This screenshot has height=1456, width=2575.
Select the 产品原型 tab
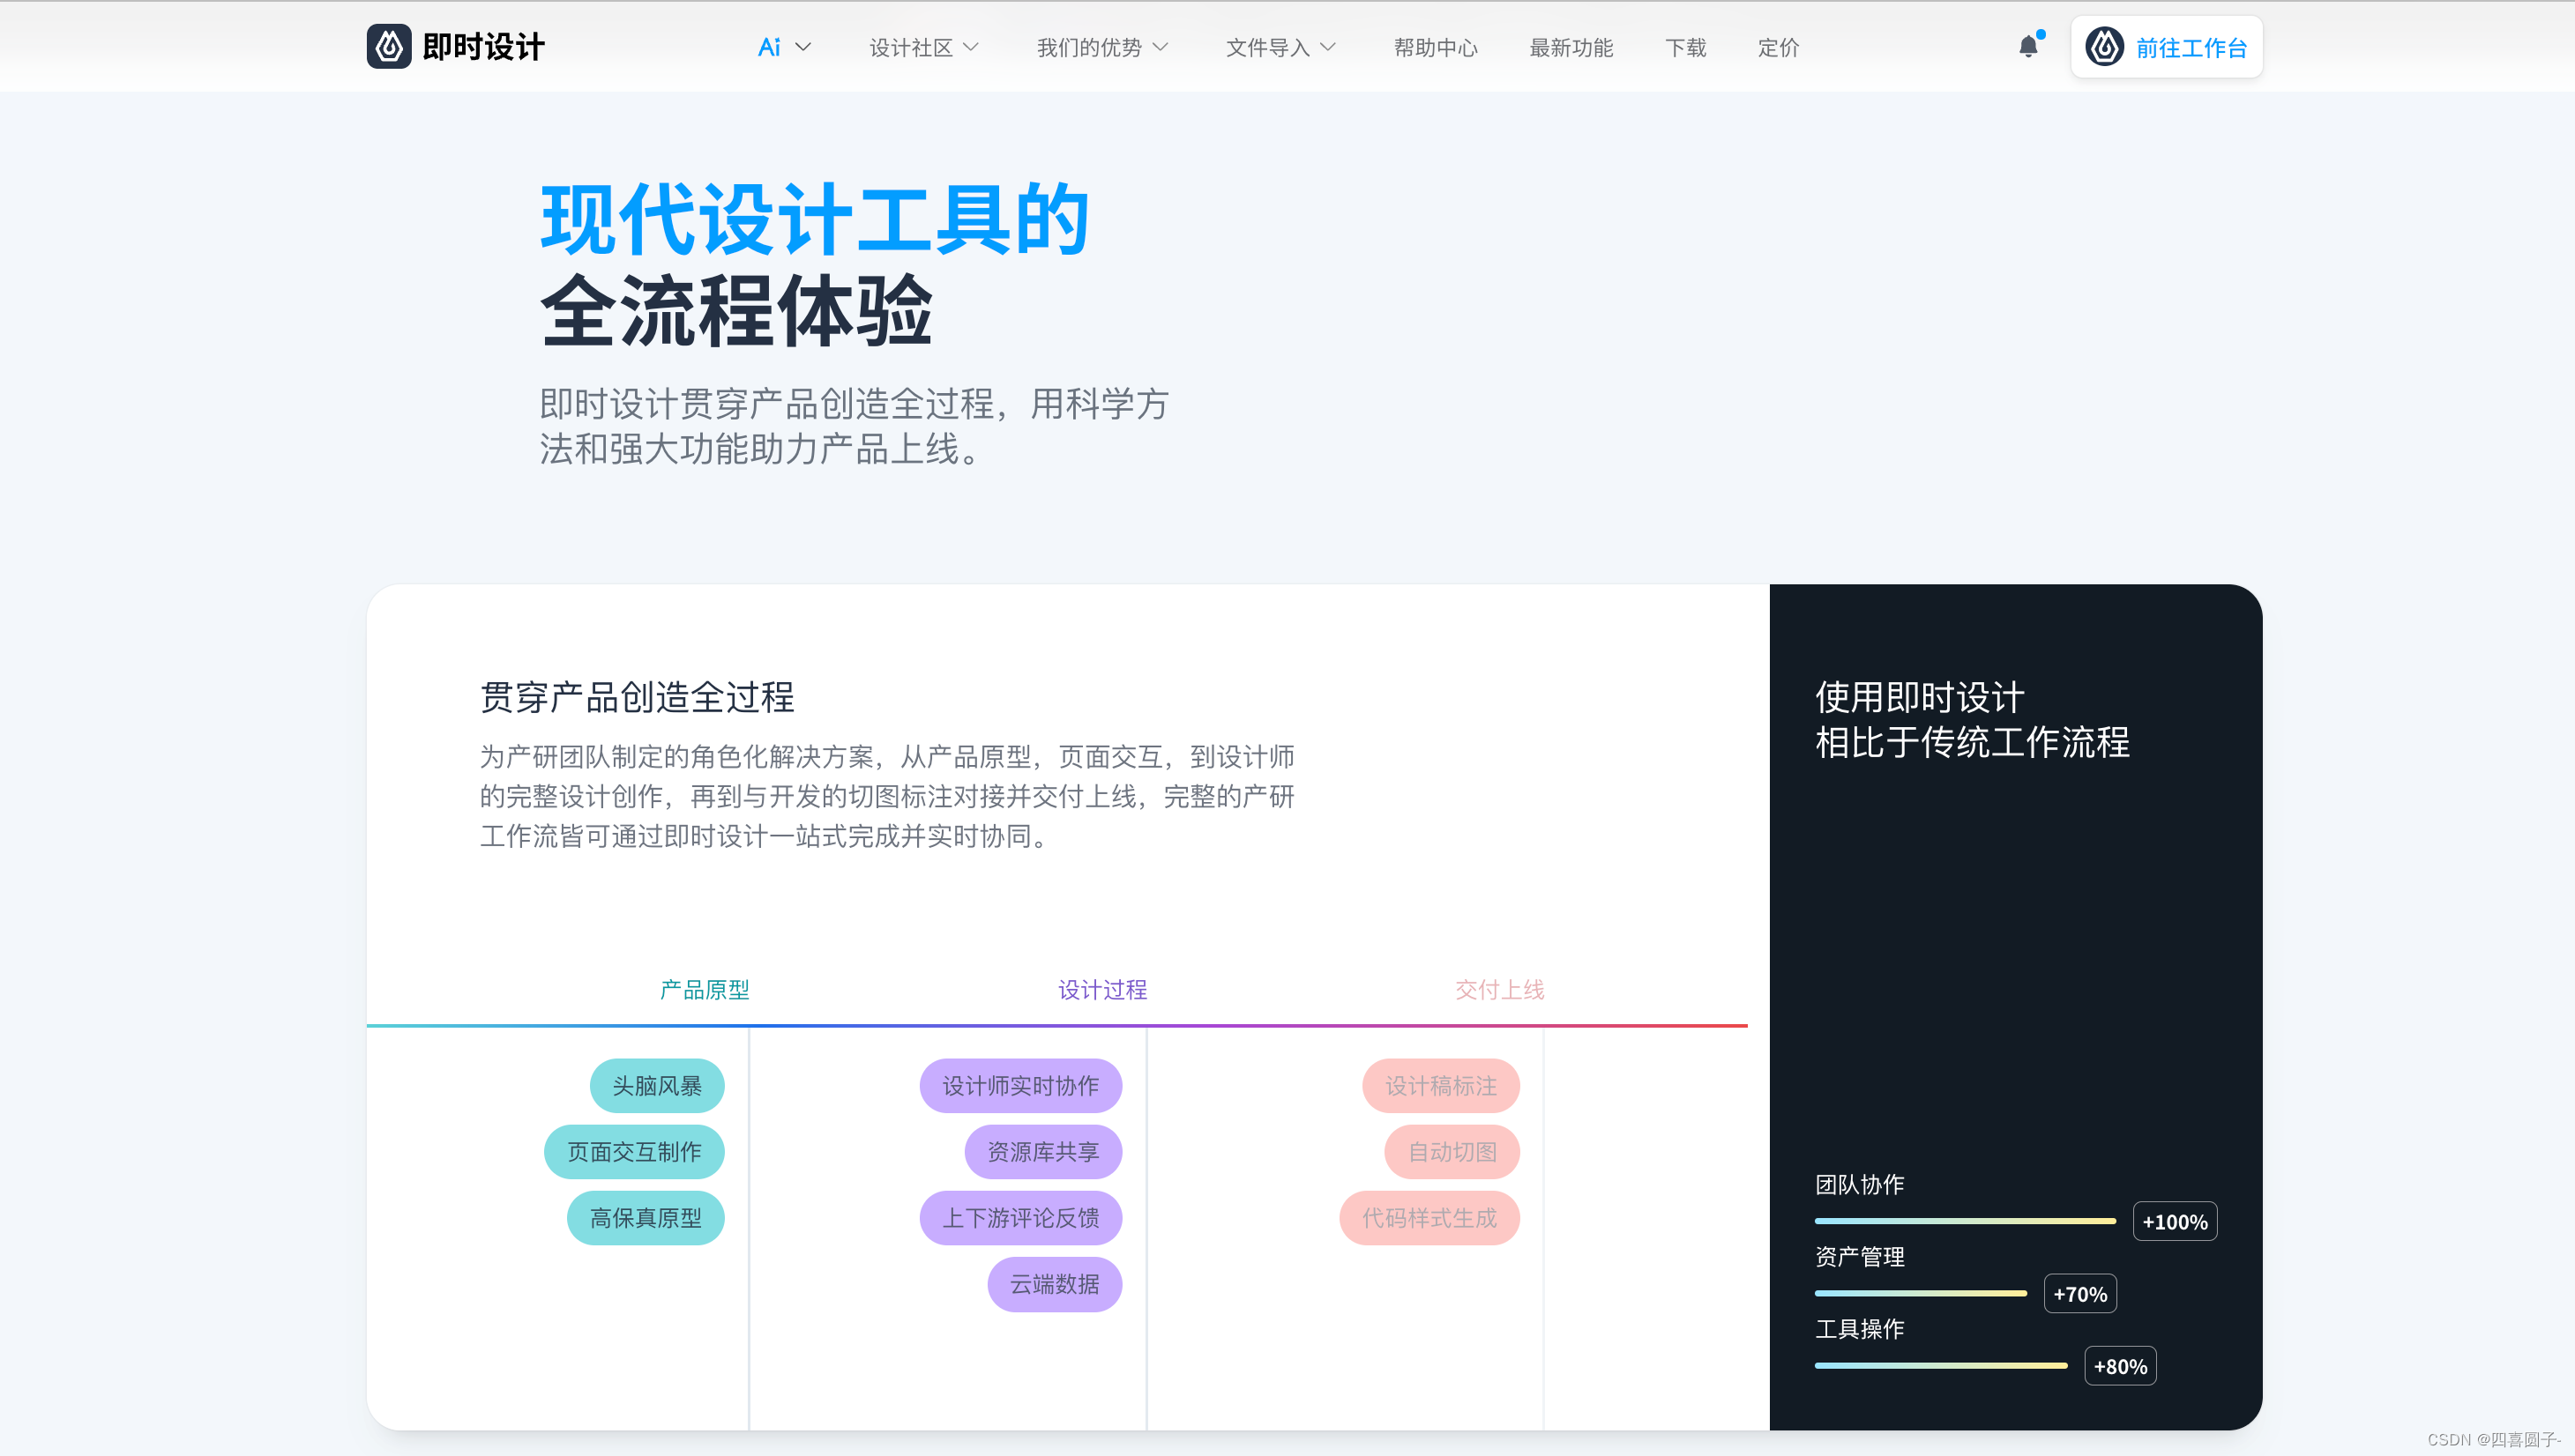[705, 990]
